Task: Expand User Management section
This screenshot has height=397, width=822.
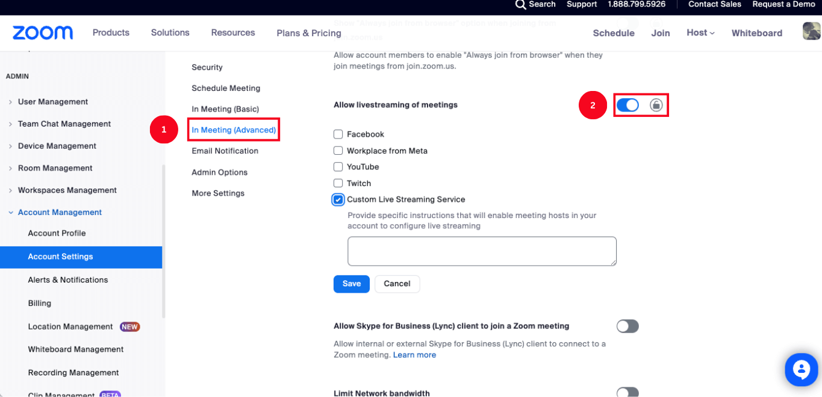Action: (x=53, y=102)
